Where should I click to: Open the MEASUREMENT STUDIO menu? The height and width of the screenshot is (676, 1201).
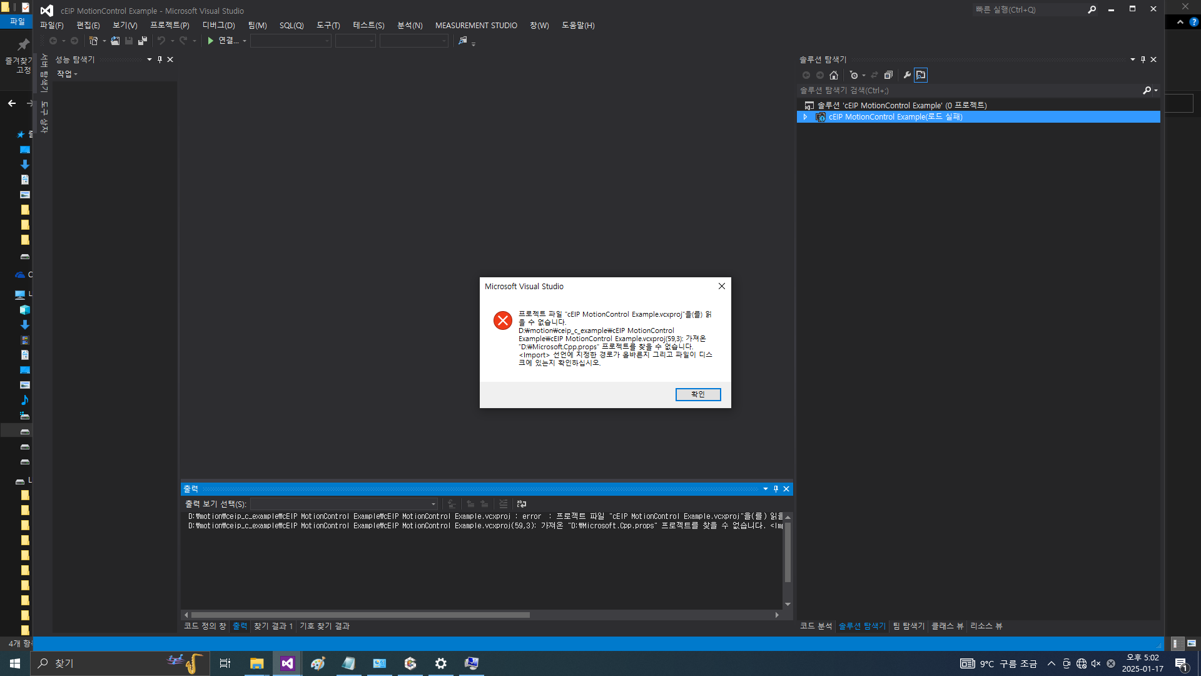[476, 26]
